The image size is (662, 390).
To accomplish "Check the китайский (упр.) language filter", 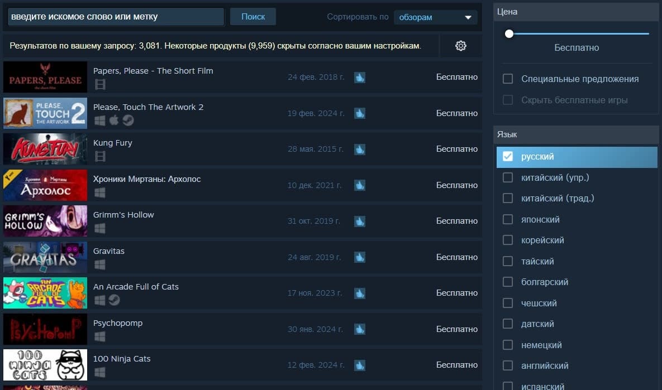I will 508,177.
